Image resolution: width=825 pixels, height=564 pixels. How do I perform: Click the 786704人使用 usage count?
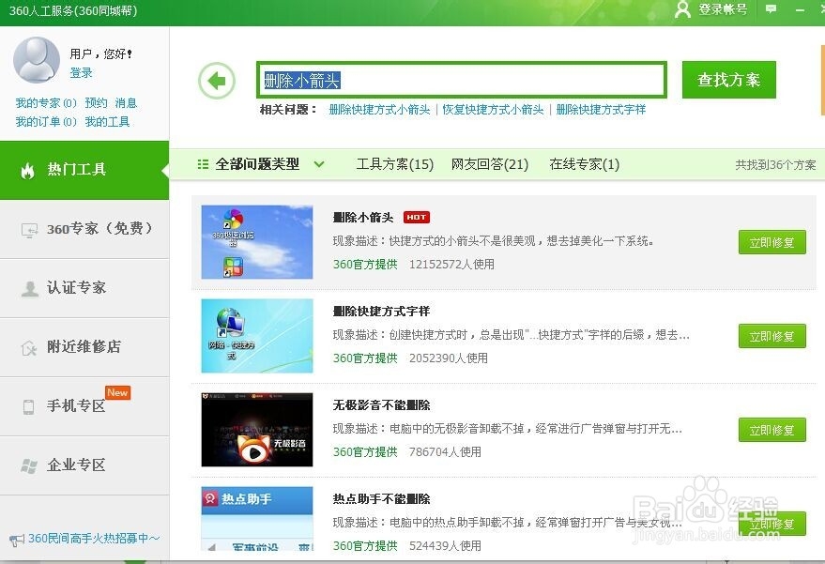tap(445, 451)
